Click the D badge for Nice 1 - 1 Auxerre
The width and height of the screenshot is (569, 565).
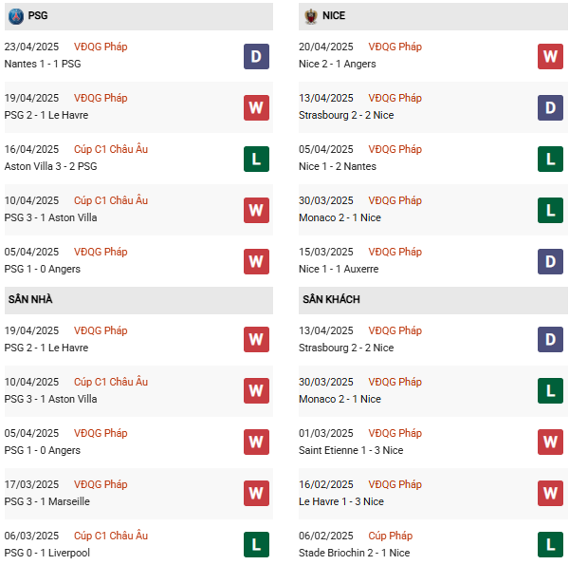550,261
